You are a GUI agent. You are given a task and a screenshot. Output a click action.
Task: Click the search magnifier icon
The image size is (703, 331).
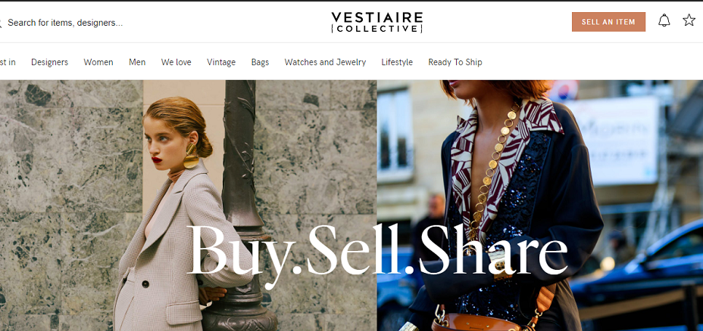point(1,23)
